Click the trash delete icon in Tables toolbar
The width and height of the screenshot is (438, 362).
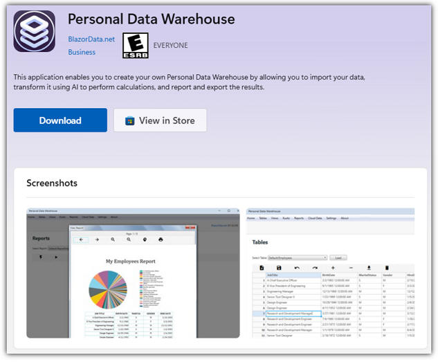[387, 268]
